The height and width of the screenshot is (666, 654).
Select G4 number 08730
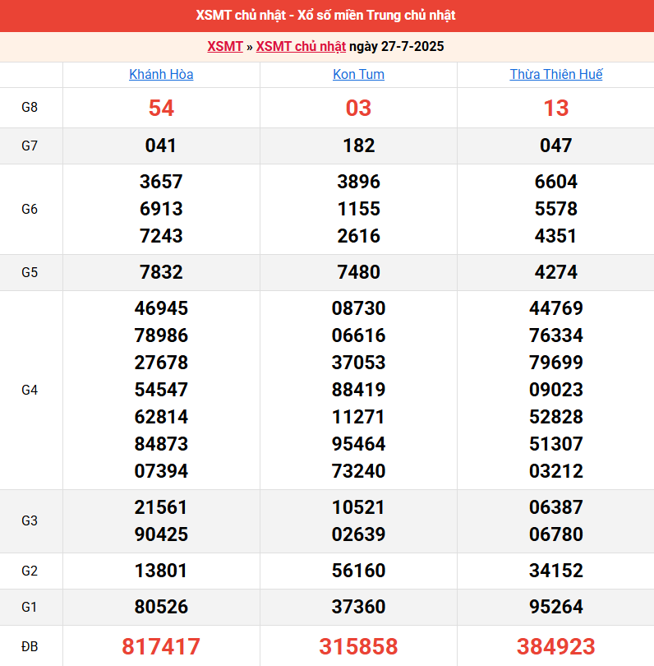coord(358,308)
